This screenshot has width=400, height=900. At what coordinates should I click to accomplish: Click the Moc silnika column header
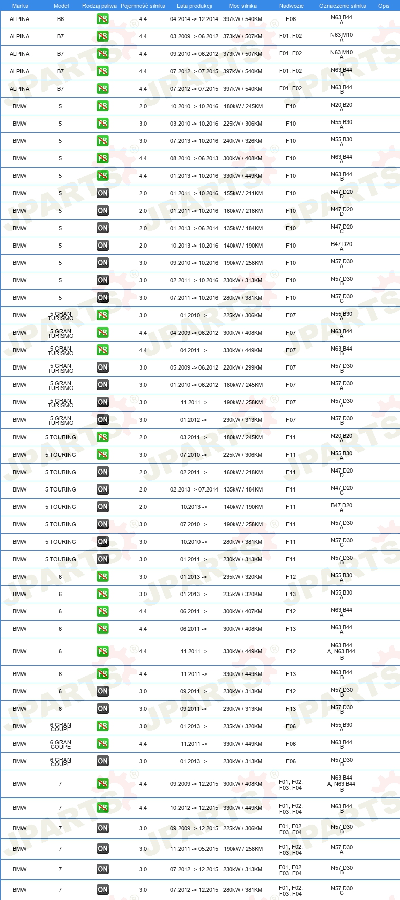coord(243,6)
